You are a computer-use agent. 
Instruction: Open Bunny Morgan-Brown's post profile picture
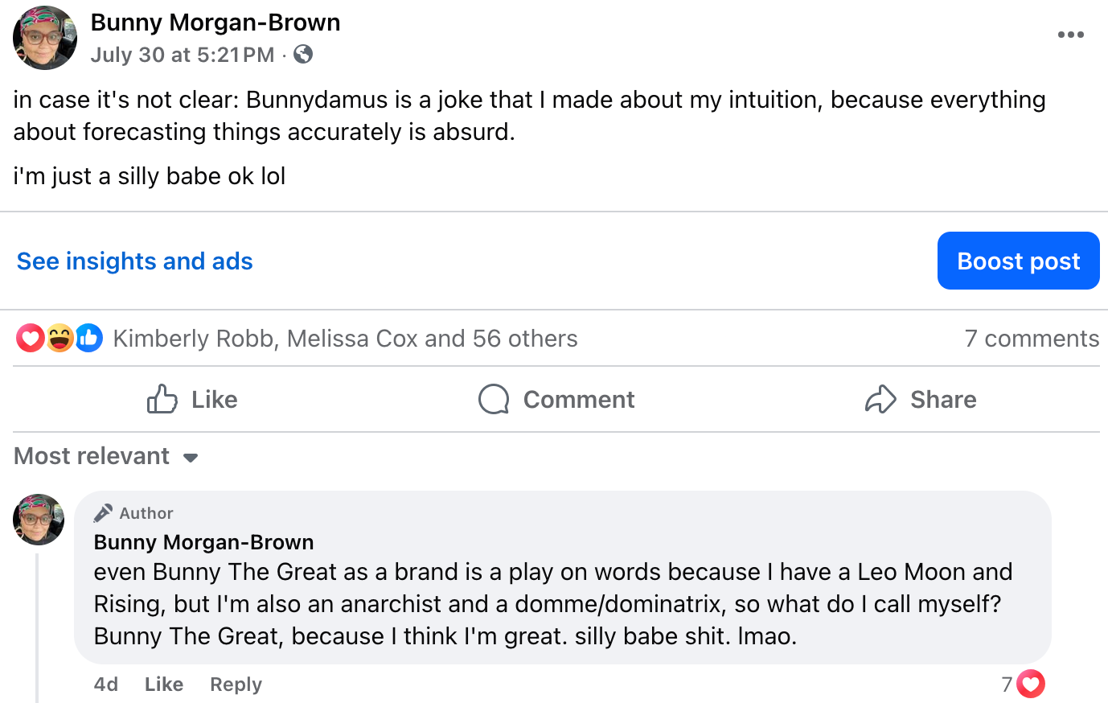coord(45,38)
